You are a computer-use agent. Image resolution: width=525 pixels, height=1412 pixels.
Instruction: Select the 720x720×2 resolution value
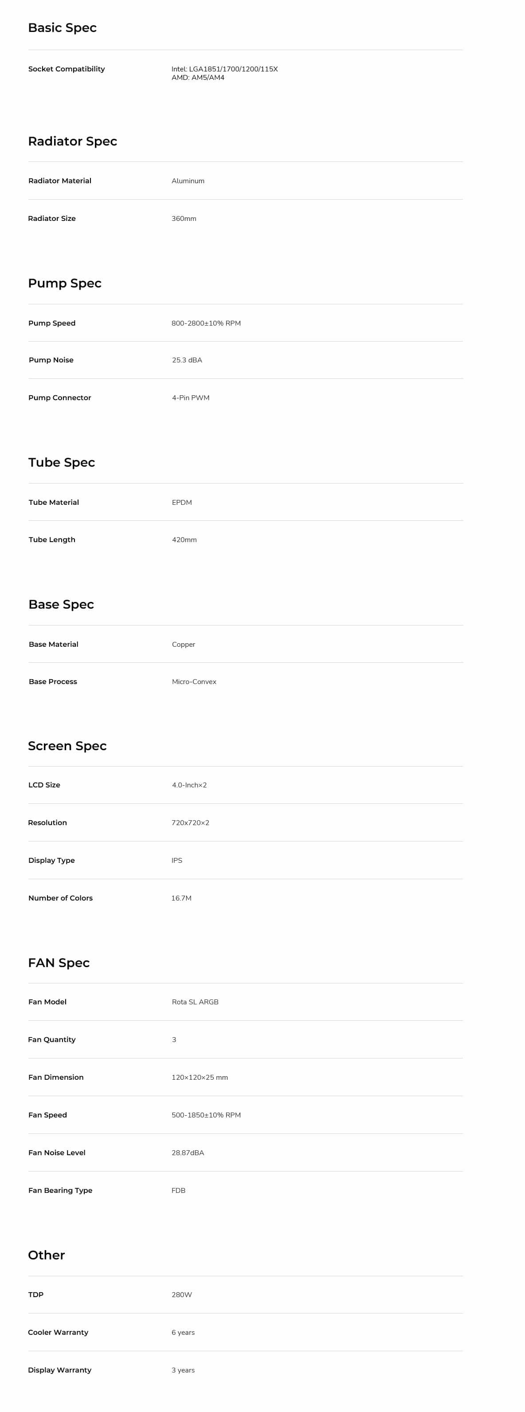coord(190,823)
